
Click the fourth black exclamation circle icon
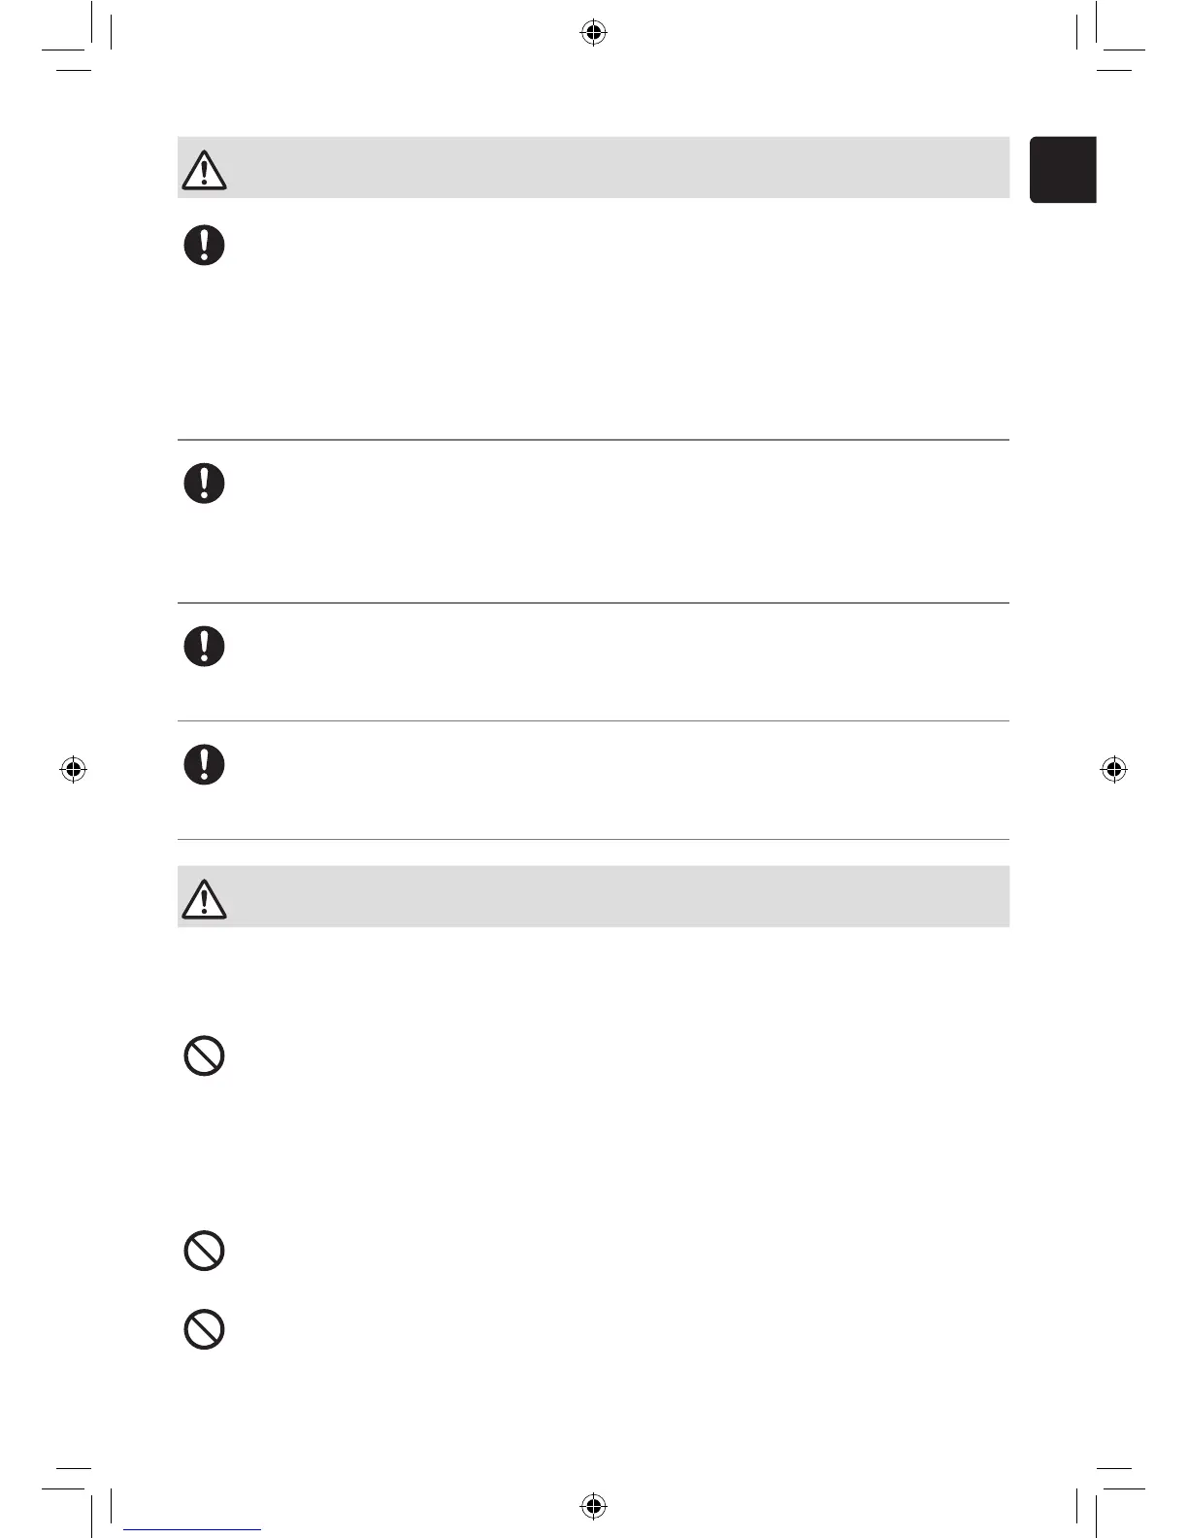204,764
